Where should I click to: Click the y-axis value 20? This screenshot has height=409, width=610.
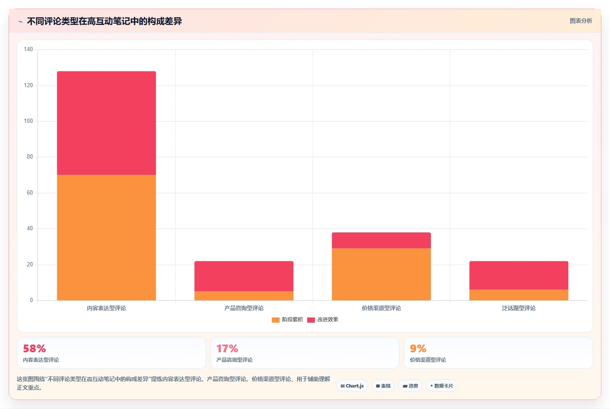coord(30,265)
